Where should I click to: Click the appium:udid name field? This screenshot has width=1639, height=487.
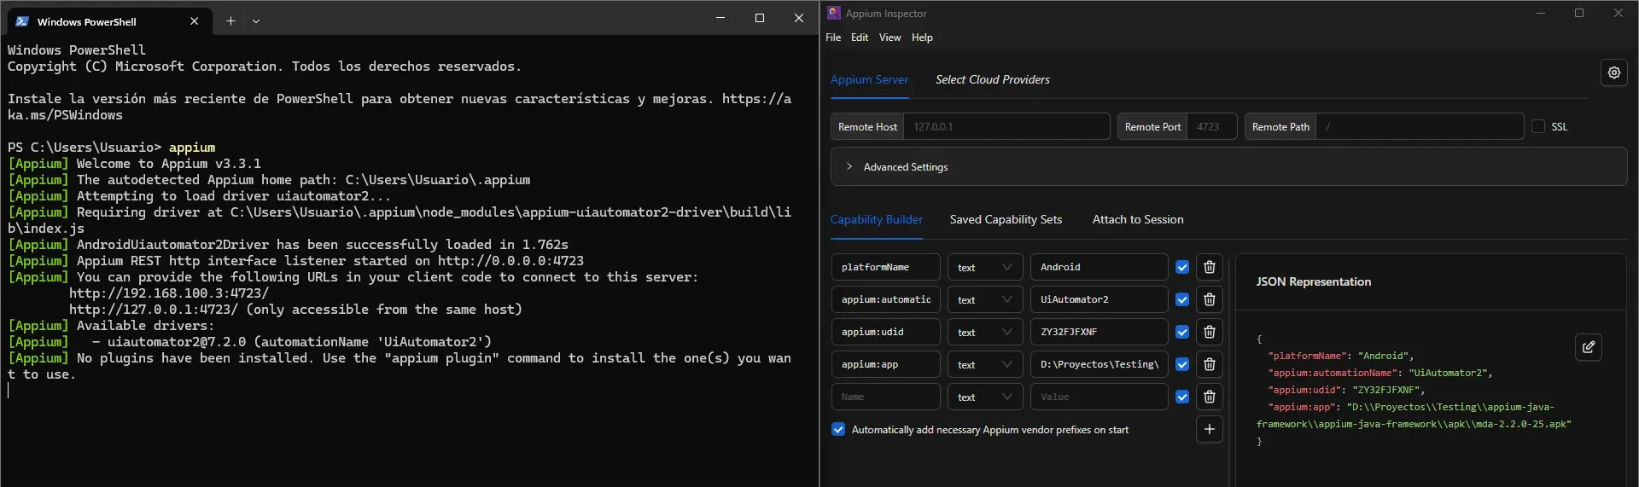click(885, 332)
